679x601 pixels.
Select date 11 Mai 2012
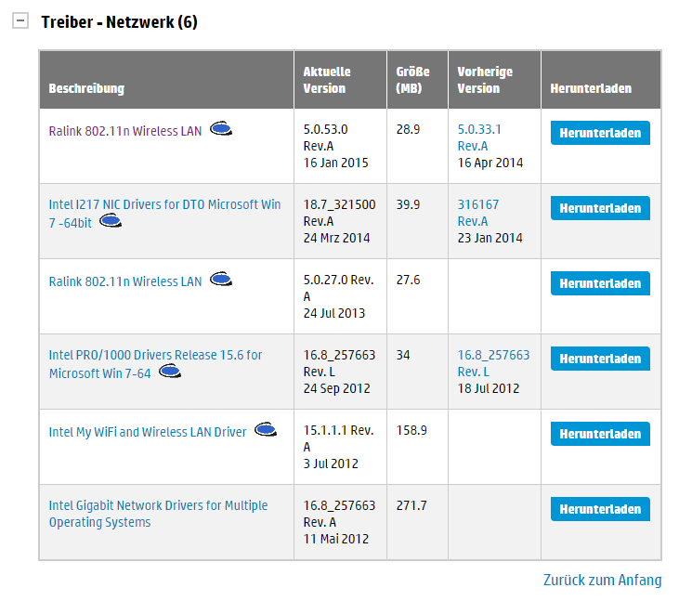coord(336,539)
